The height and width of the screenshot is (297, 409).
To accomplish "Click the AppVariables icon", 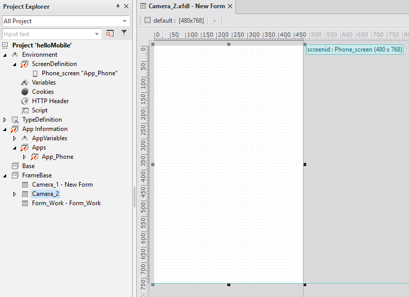I will [25, 138].
